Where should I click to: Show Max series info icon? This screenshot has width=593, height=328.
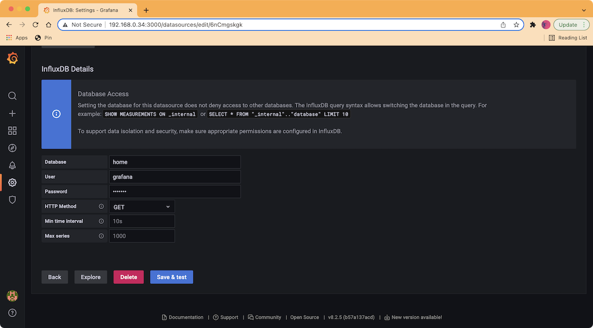tap(101, 236)
